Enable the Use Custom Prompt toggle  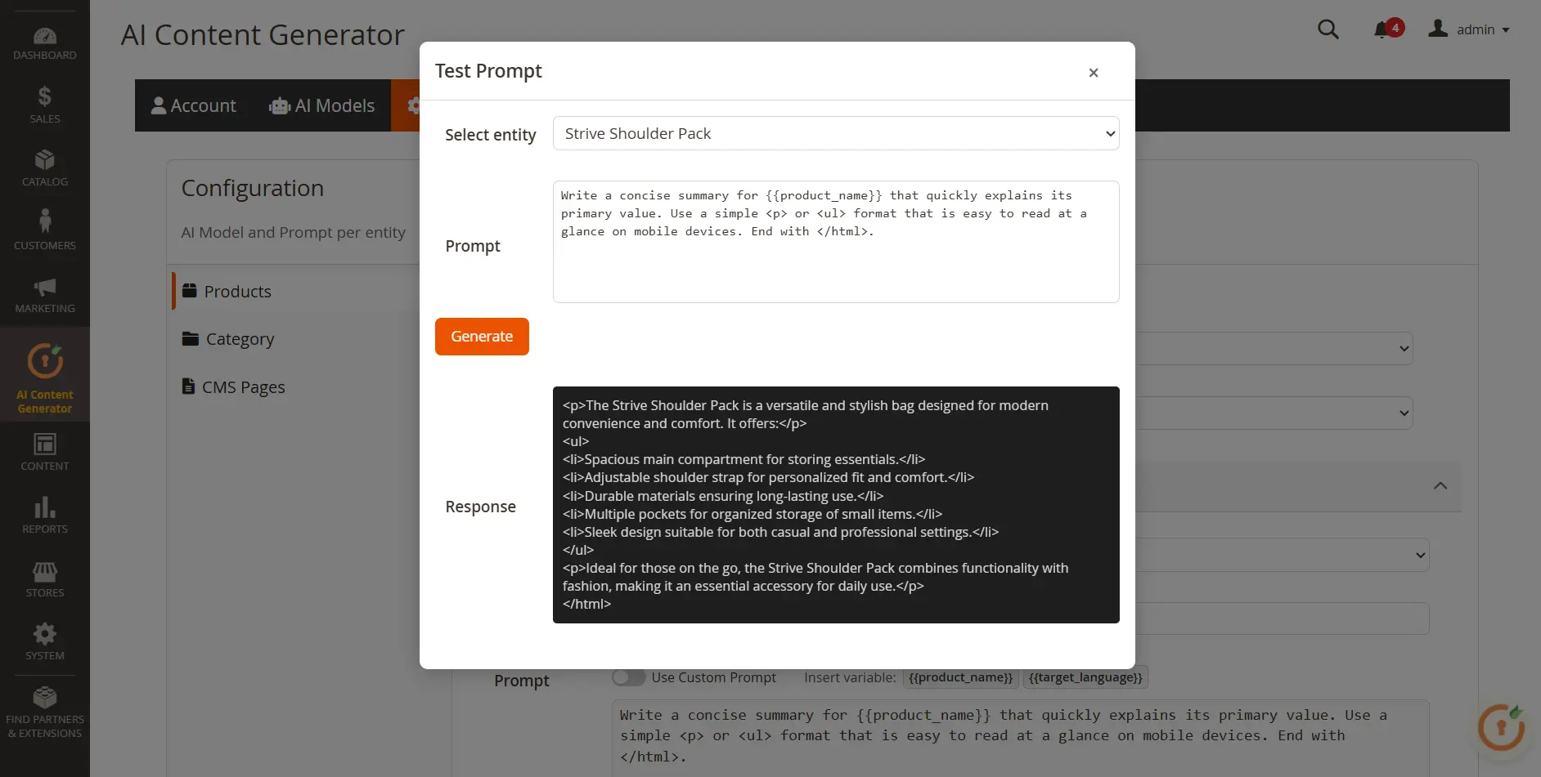[x=628, y=677]
